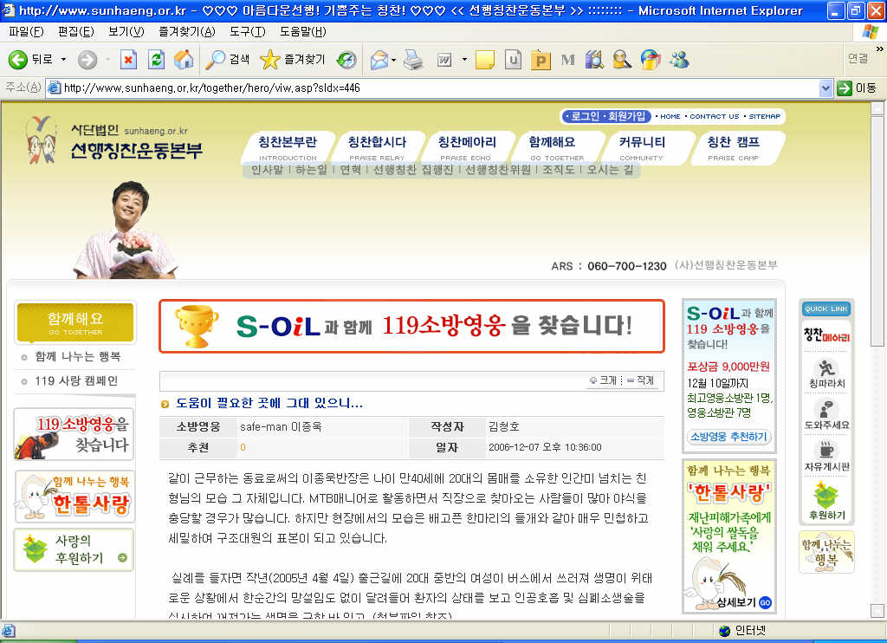887x643 pixels.
Task: Click the HOME link at top
Action: point(670,116)
